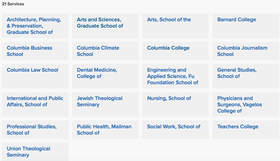The image size is (280, 161).
Task: Open Physicians and Surgeons, Vagelos College
Action: tap(239, 104)
